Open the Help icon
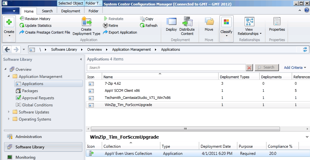 (307, 10)
